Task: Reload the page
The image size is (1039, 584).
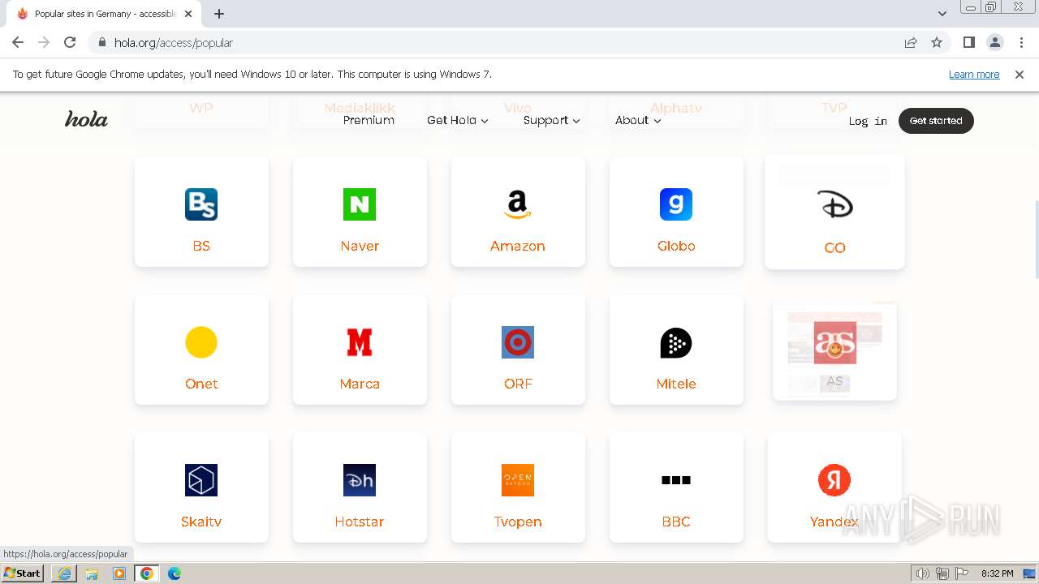Action: 70,42
